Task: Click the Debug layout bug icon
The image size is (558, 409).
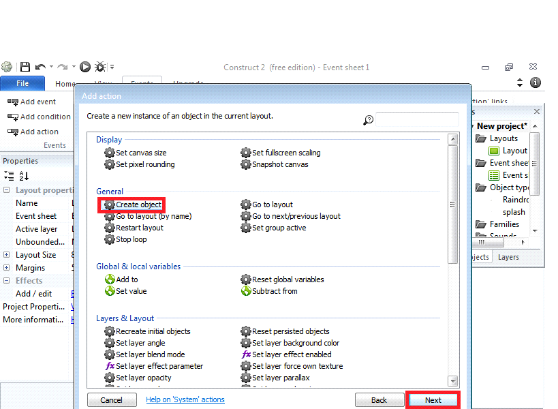Action: click(100, 67)
